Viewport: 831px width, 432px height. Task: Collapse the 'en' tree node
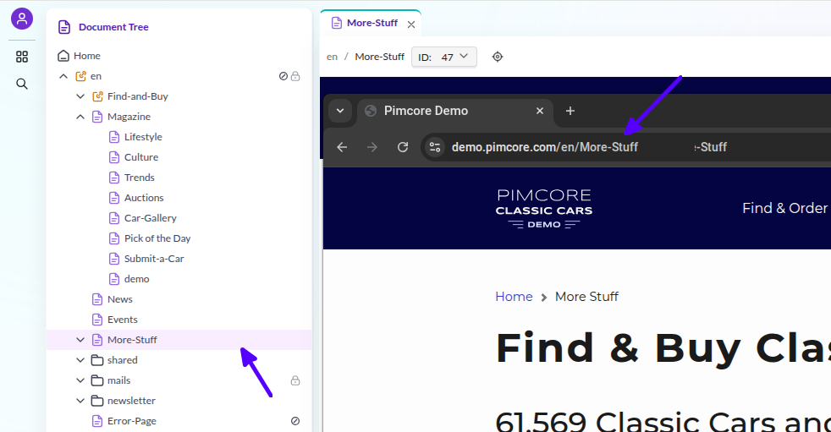(x=63, y=76)
